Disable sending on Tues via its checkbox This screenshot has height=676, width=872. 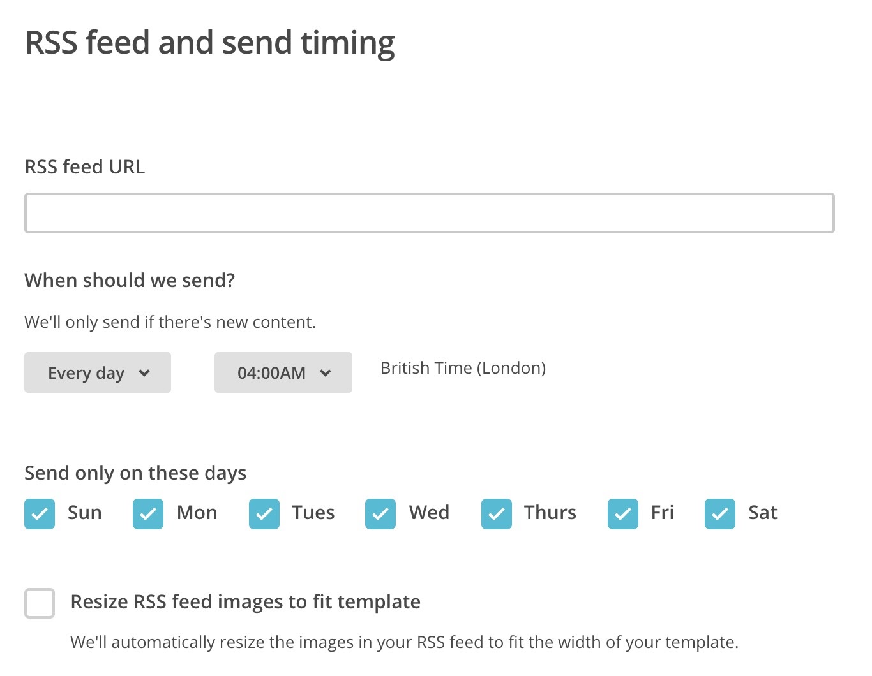[x=264, y=514]
